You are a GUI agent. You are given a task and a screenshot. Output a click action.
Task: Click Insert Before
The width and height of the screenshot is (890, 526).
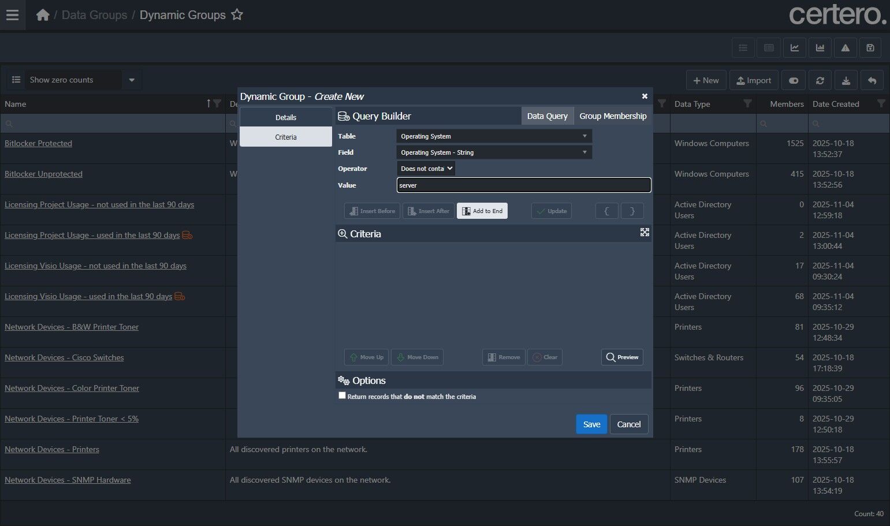(x=372, y=211)
